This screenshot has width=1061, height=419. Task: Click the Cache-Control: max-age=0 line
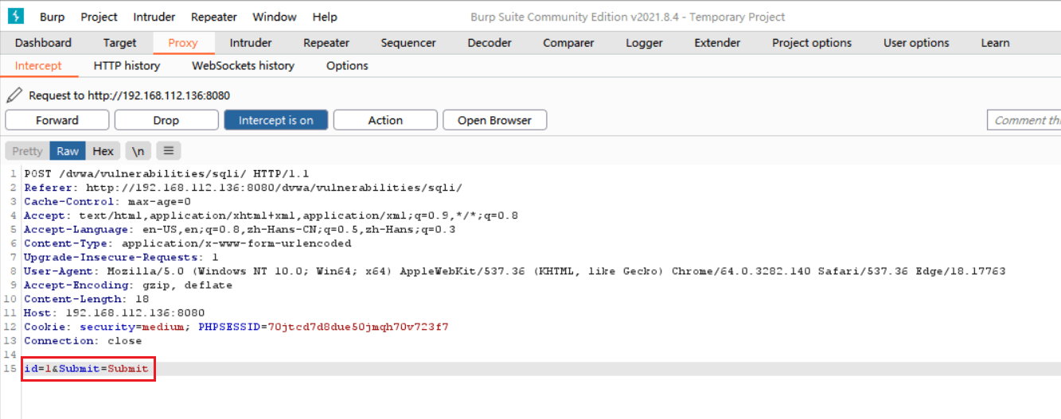click(x=107, y=201)
